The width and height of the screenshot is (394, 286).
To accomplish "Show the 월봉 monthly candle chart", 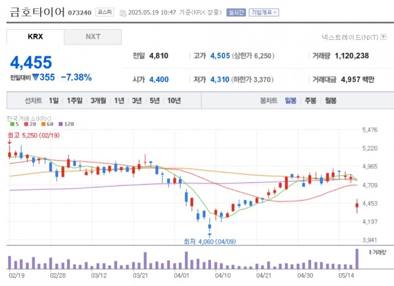I will point(330,101).
